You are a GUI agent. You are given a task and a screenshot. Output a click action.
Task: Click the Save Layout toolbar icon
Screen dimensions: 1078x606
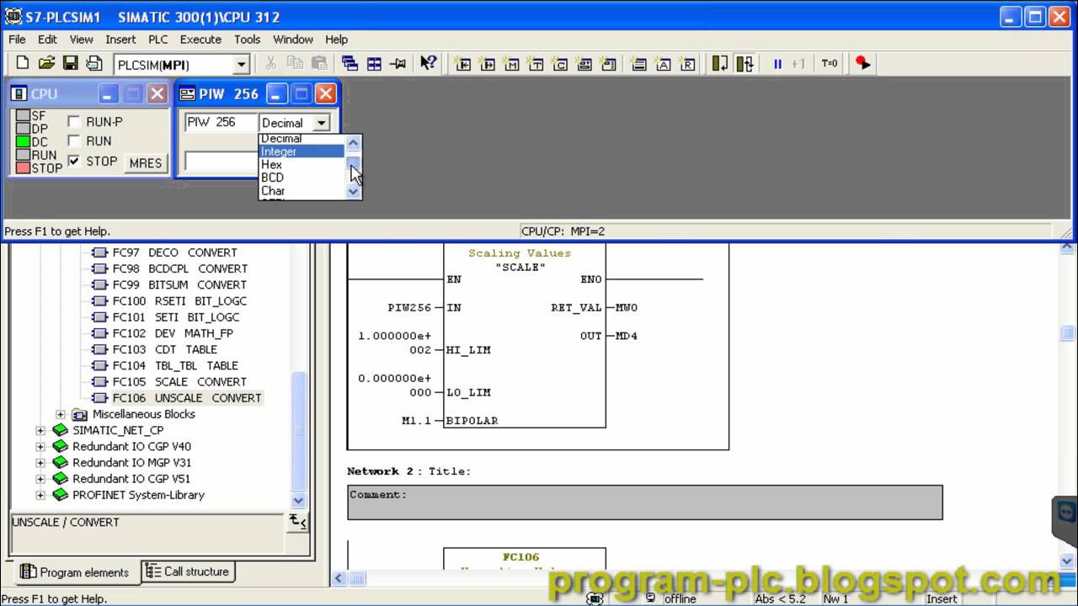94,63
